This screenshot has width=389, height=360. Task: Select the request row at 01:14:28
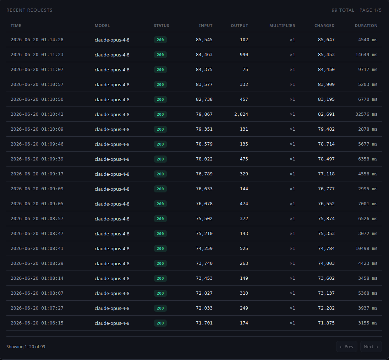[194, 40]
